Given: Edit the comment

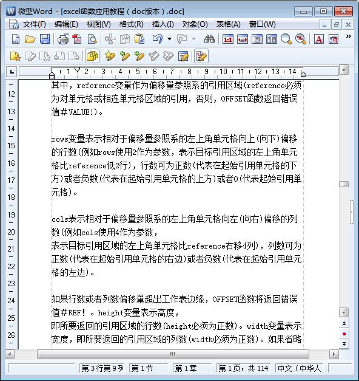Looking at the screenshot, I should click(x=30, y=57).
